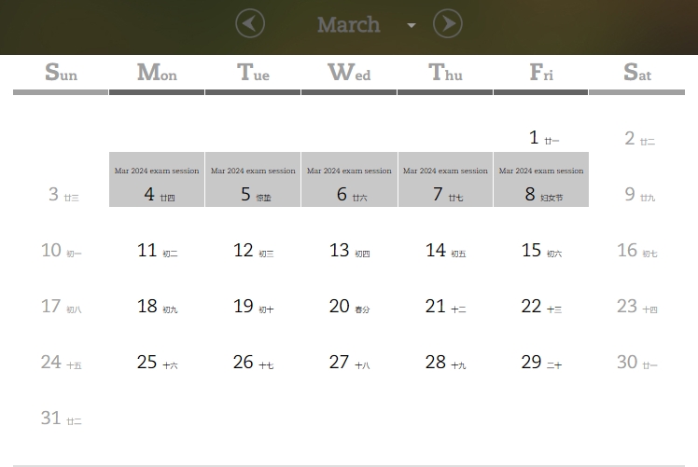Select Friday March 29
Viewport: 698px width, 467px height.
pos(532,363)
